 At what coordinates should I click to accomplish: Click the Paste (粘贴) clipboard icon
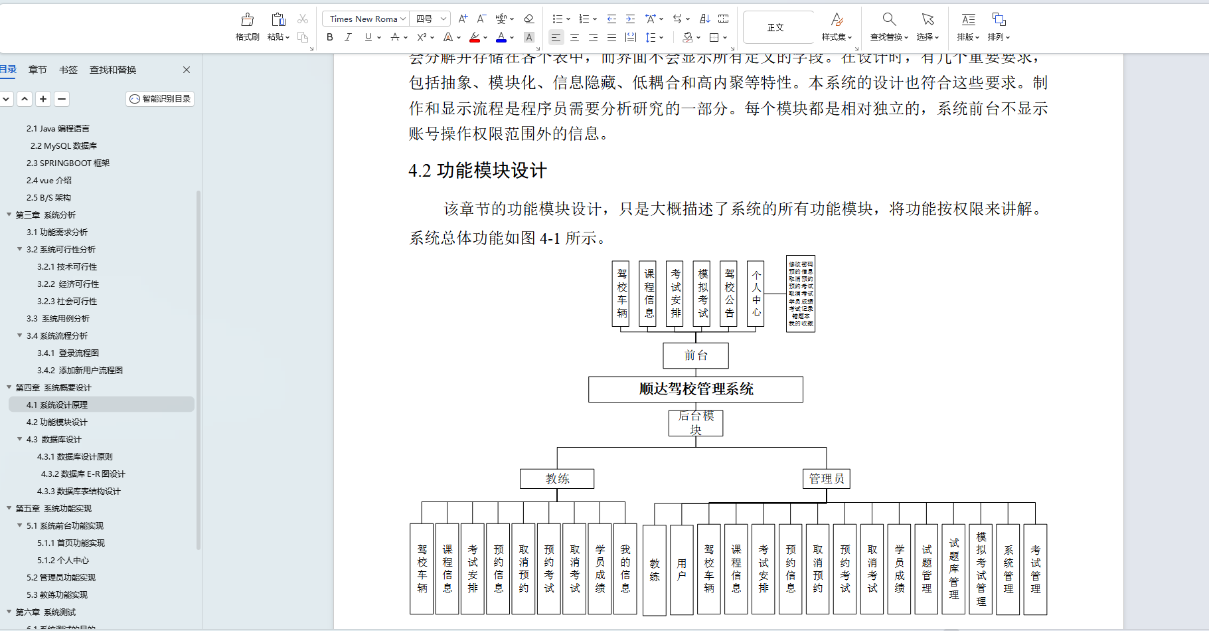point(278,19)
